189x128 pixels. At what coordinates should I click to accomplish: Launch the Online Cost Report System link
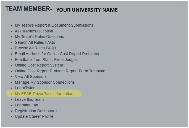click(39, 65)
